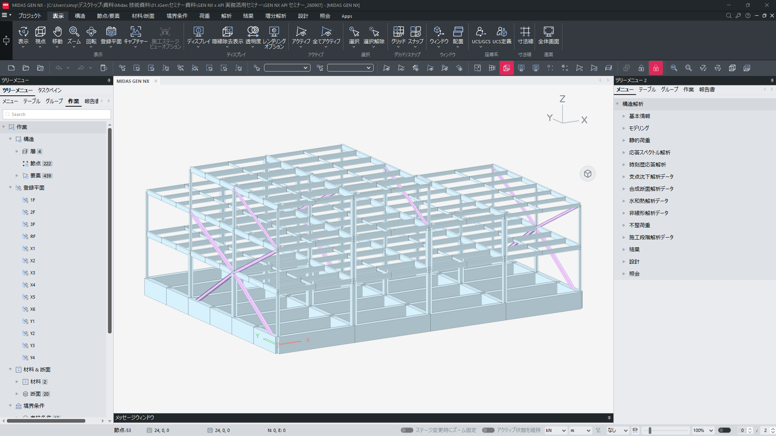Viewport: 776px width, 436px height.
Task: Toggle ステージ変更時にズーム固定 switch
Action: click(x=407, y=430)
